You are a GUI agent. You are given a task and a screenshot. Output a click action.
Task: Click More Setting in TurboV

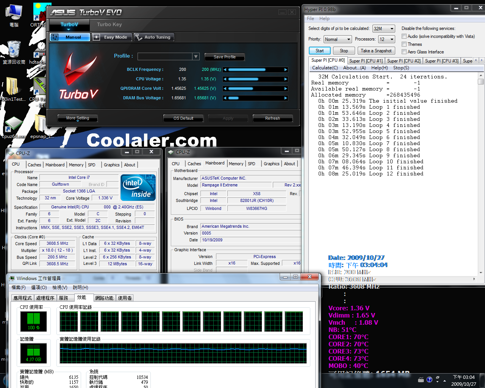click(78, 118)
